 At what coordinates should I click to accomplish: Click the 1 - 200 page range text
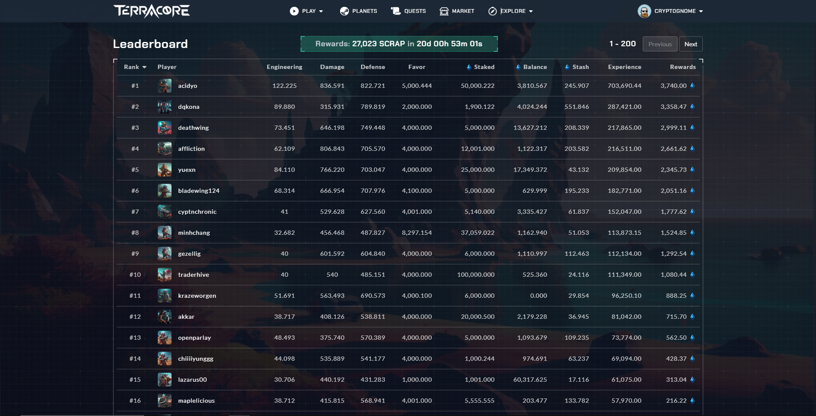623,44
